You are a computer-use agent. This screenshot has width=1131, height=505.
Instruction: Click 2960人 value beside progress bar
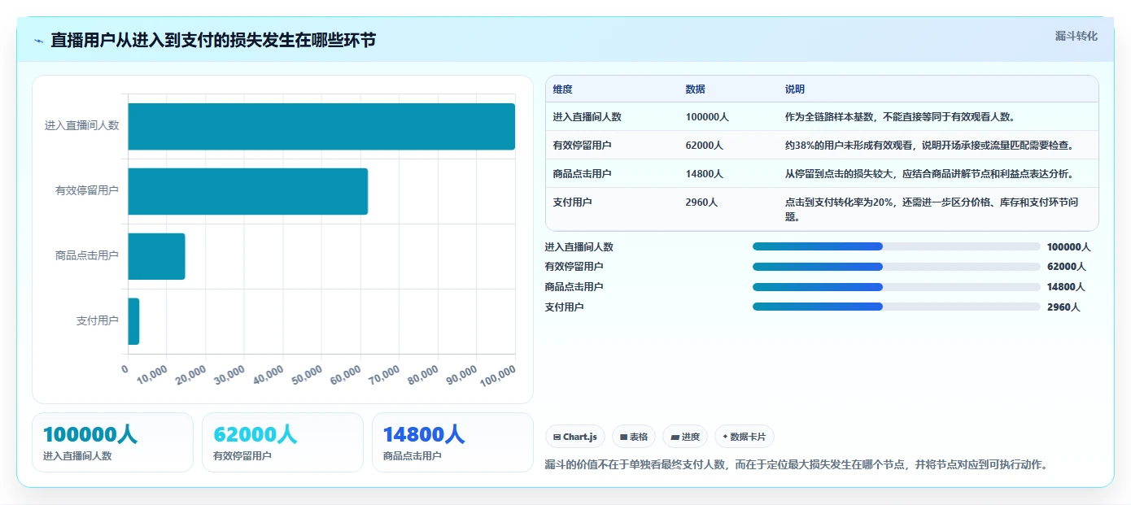[x=1063, y=307]
